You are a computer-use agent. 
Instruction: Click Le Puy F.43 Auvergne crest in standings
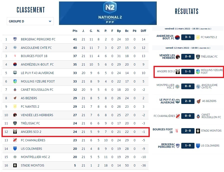[x=15, y=73]
